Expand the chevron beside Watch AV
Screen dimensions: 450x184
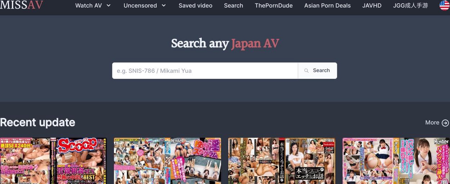click(108, 6)
